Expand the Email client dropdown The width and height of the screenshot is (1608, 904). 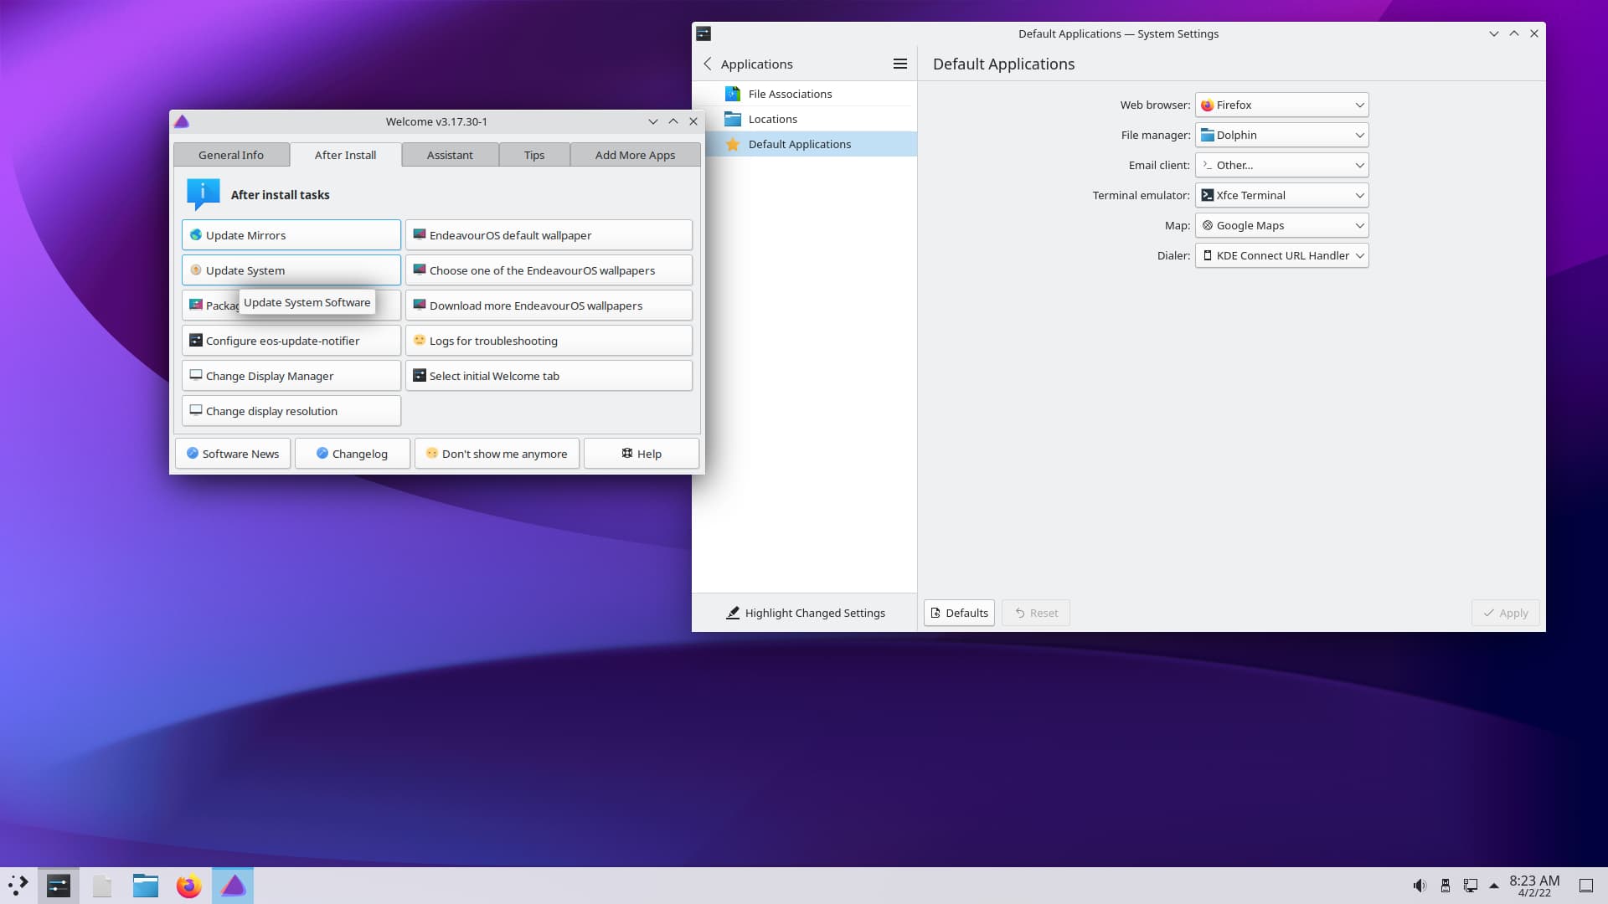[x=1281, y=165]
